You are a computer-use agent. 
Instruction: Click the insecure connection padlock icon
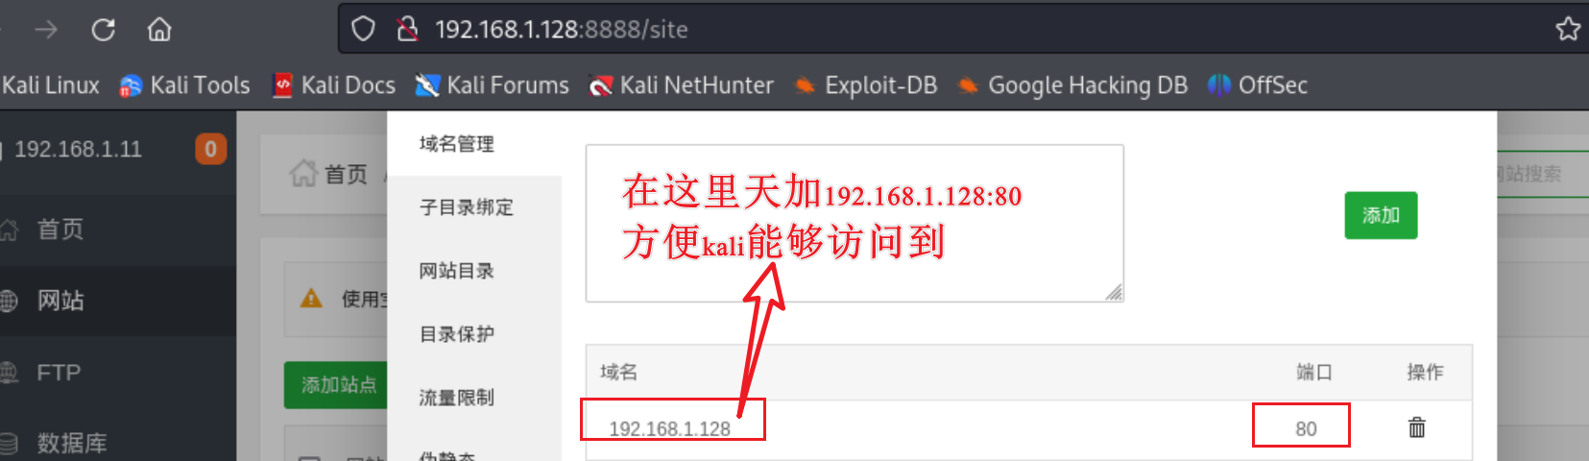tap(407, 29)
